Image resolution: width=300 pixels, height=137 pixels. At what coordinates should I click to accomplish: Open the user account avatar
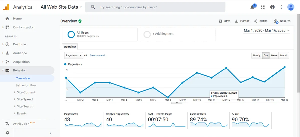click(x=291, y=7)
